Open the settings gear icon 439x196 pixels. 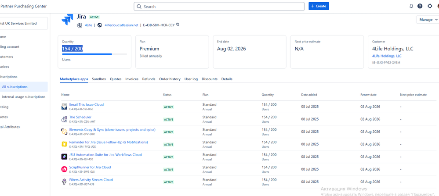pos(430,6)
